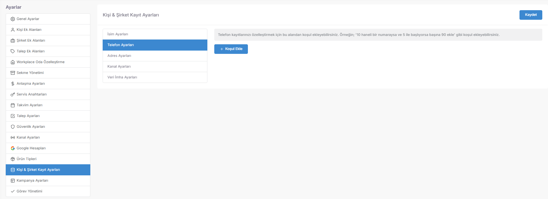This screenshot has height=199, width=548.
Task: Switch to Veri İmha Ayarları tab
Action: 155,77
